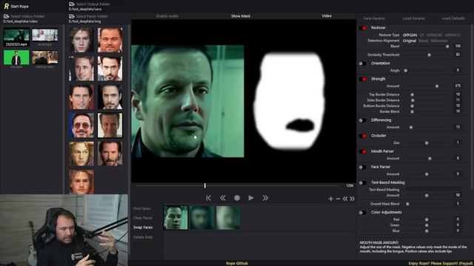
Task: Toggle the Restorer switch
Action: (363, 28)
